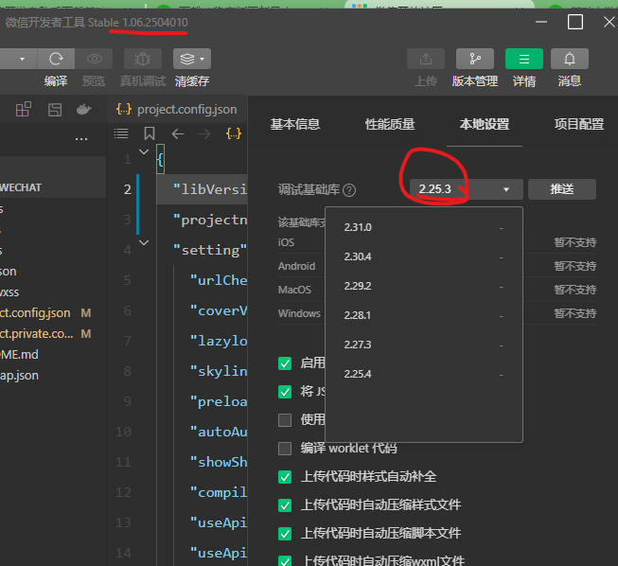
Task: Select version 2.31.0 from list
Action: 424,227
